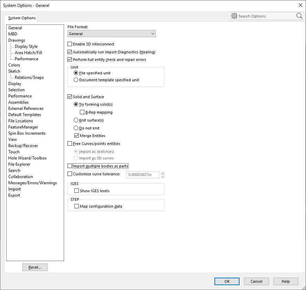Open Spin Box Increments options

[27, 133]
